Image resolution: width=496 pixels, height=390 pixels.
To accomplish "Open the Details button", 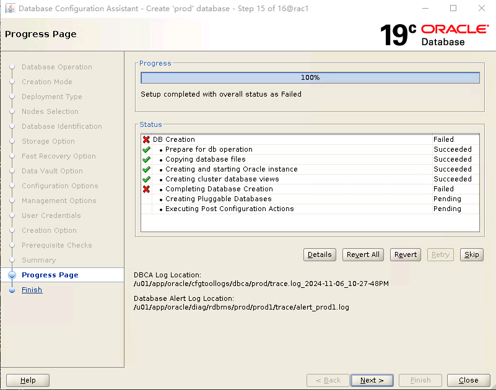I will [320, 254].
